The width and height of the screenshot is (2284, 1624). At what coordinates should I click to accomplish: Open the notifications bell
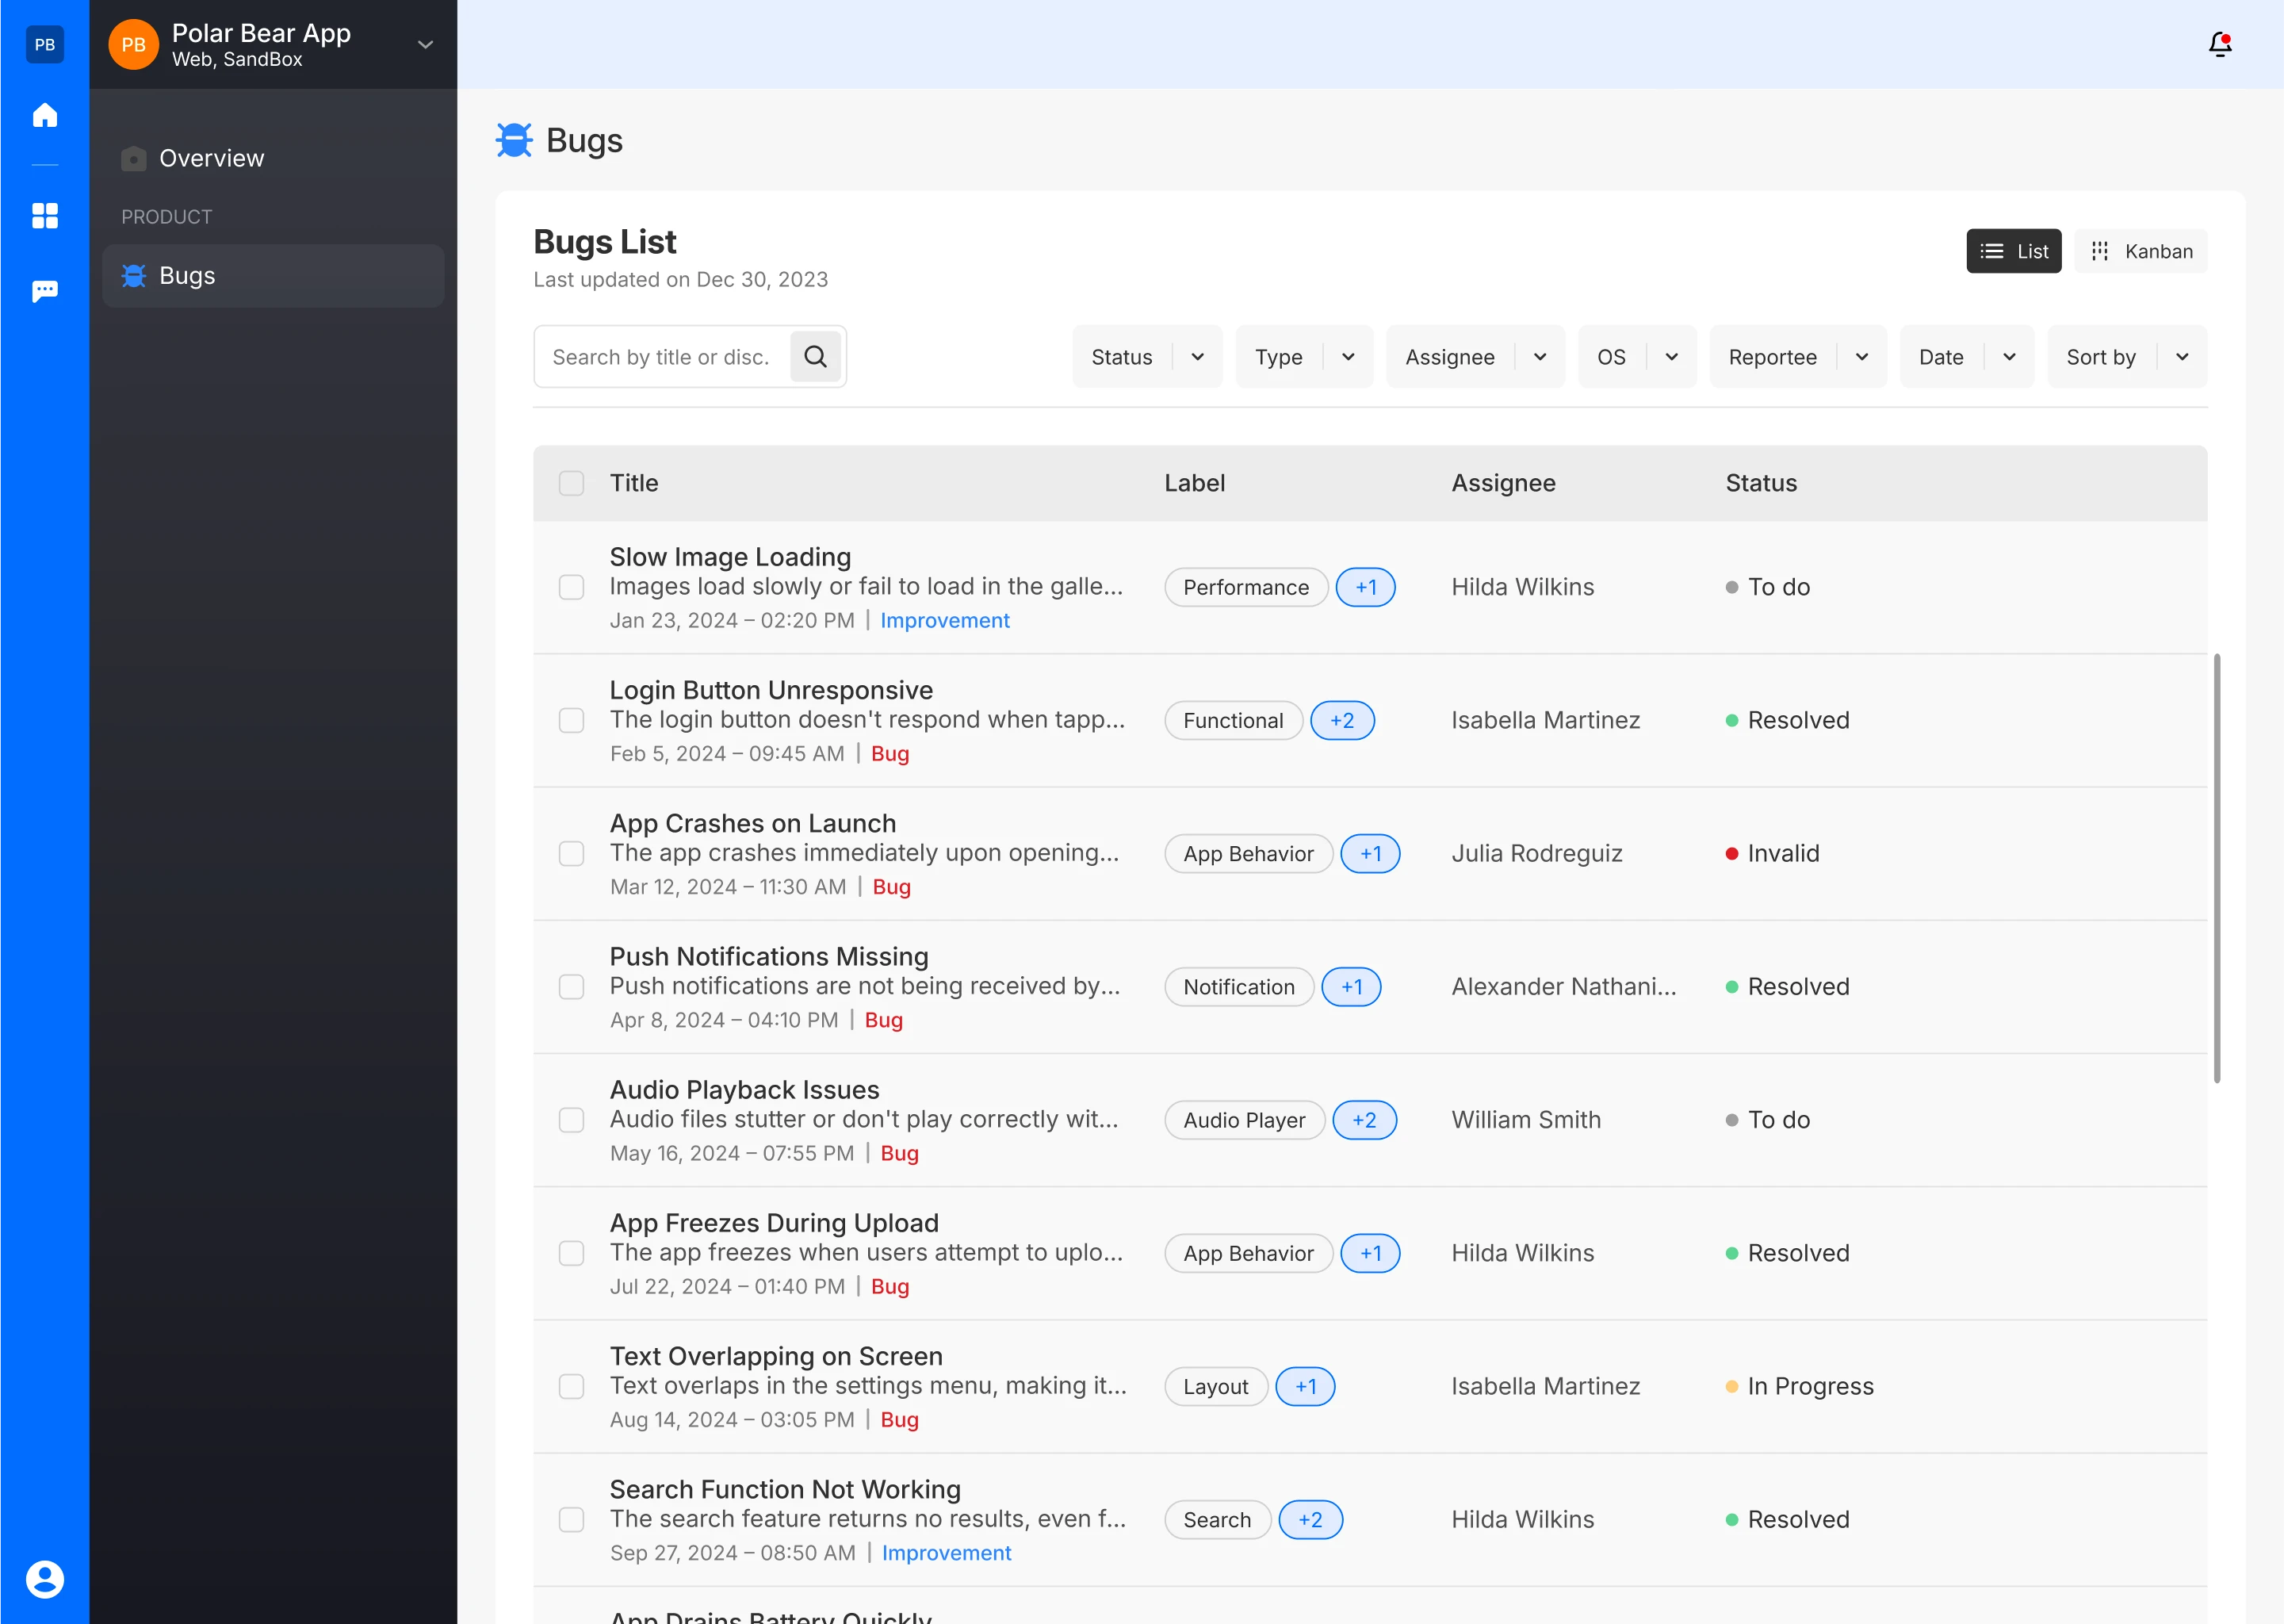[2219, 44]
